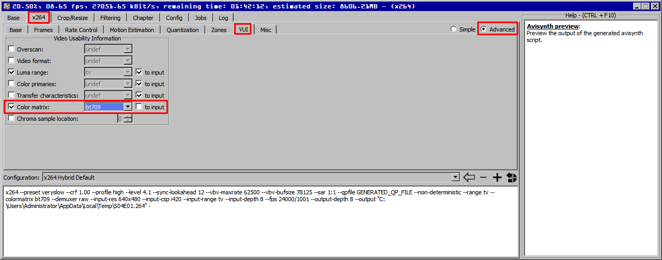Viewport: 662px width, 260px height.
Task: Tick 'to input' for Color matrix
Action: (139, 107)
